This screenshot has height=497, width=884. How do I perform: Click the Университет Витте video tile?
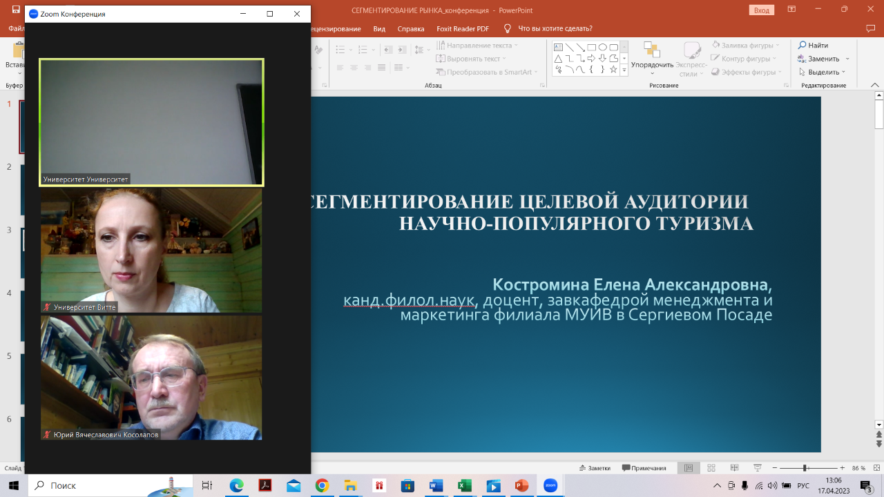tap(151, 251)
